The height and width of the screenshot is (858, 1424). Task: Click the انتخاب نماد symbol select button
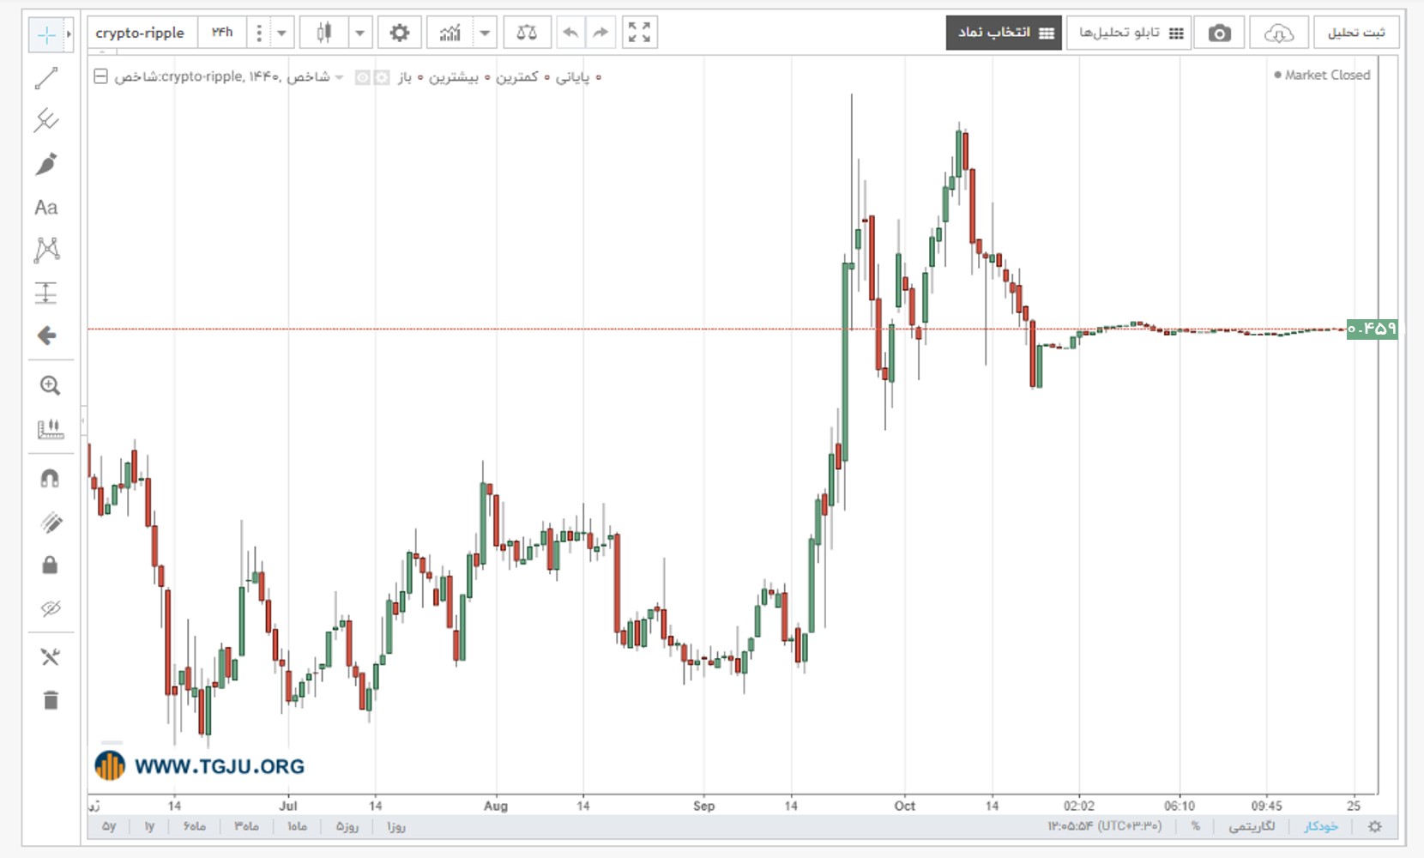click(x=1004, y=33)
